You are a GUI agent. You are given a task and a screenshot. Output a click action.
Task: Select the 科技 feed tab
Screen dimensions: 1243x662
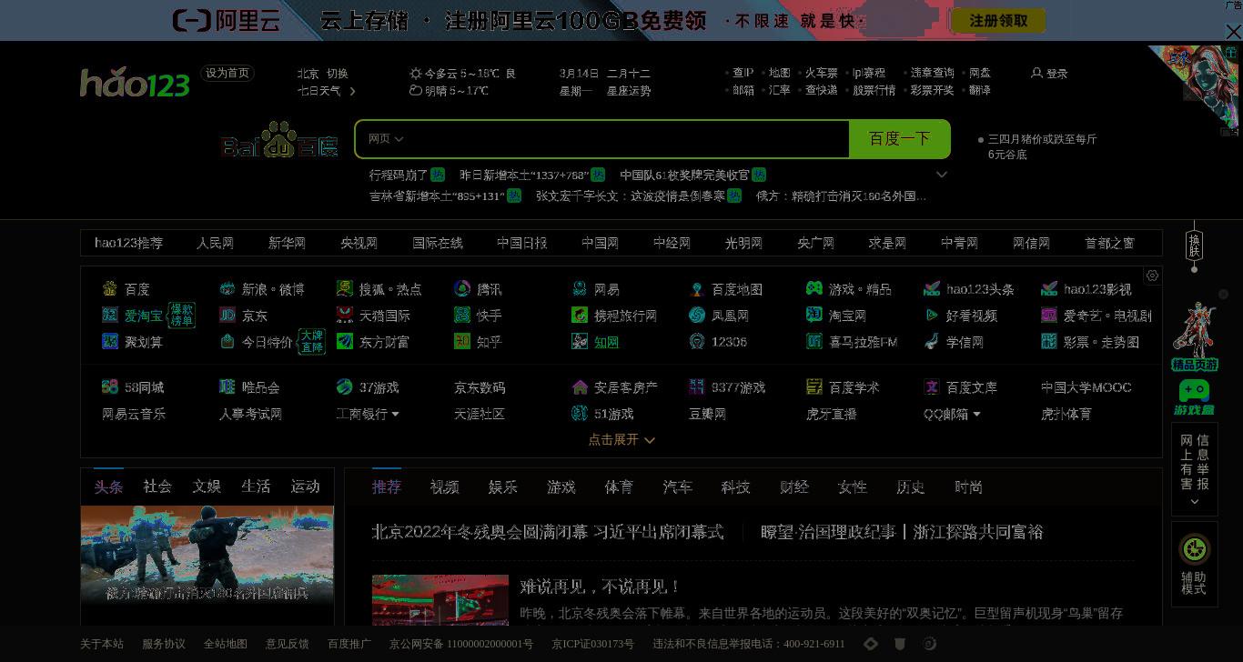click(735, 487)
